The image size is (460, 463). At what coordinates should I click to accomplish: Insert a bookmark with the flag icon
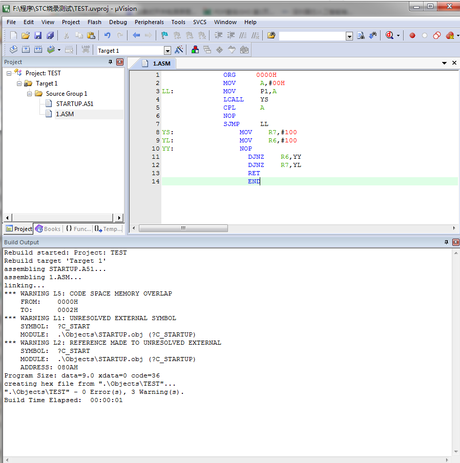pos(164,36)
